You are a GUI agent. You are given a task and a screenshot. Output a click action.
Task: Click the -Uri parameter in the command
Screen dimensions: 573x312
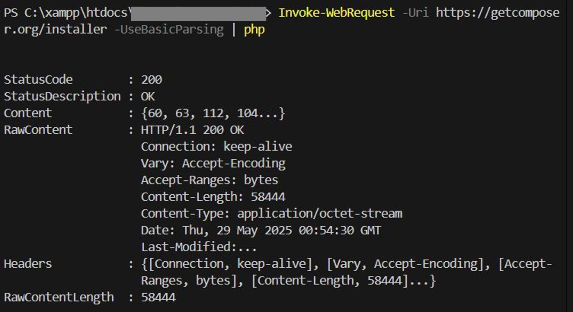pyautogui.click(x=415, y=13)
